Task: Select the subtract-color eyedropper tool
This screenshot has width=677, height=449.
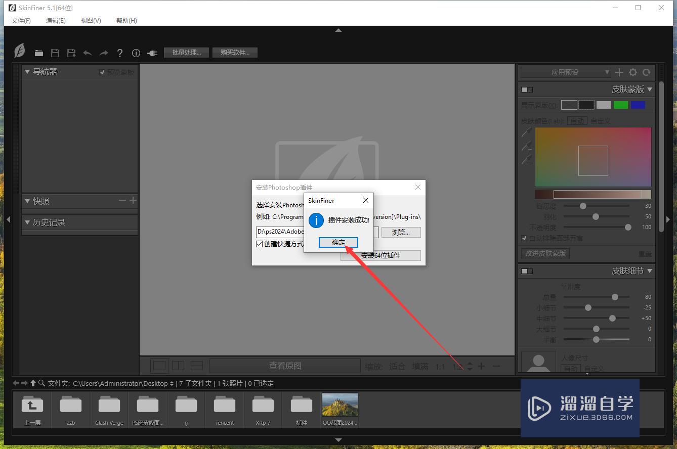Action: click(527, 160)
